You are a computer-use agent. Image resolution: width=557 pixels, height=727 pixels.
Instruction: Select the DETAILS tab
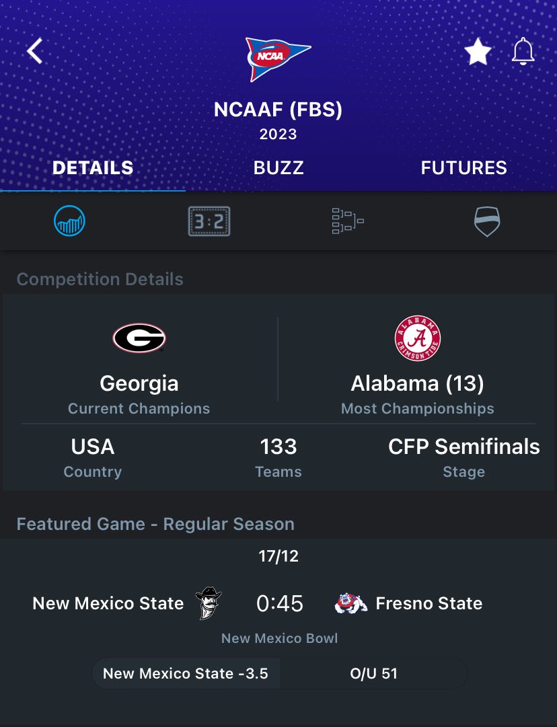(93, 168)
